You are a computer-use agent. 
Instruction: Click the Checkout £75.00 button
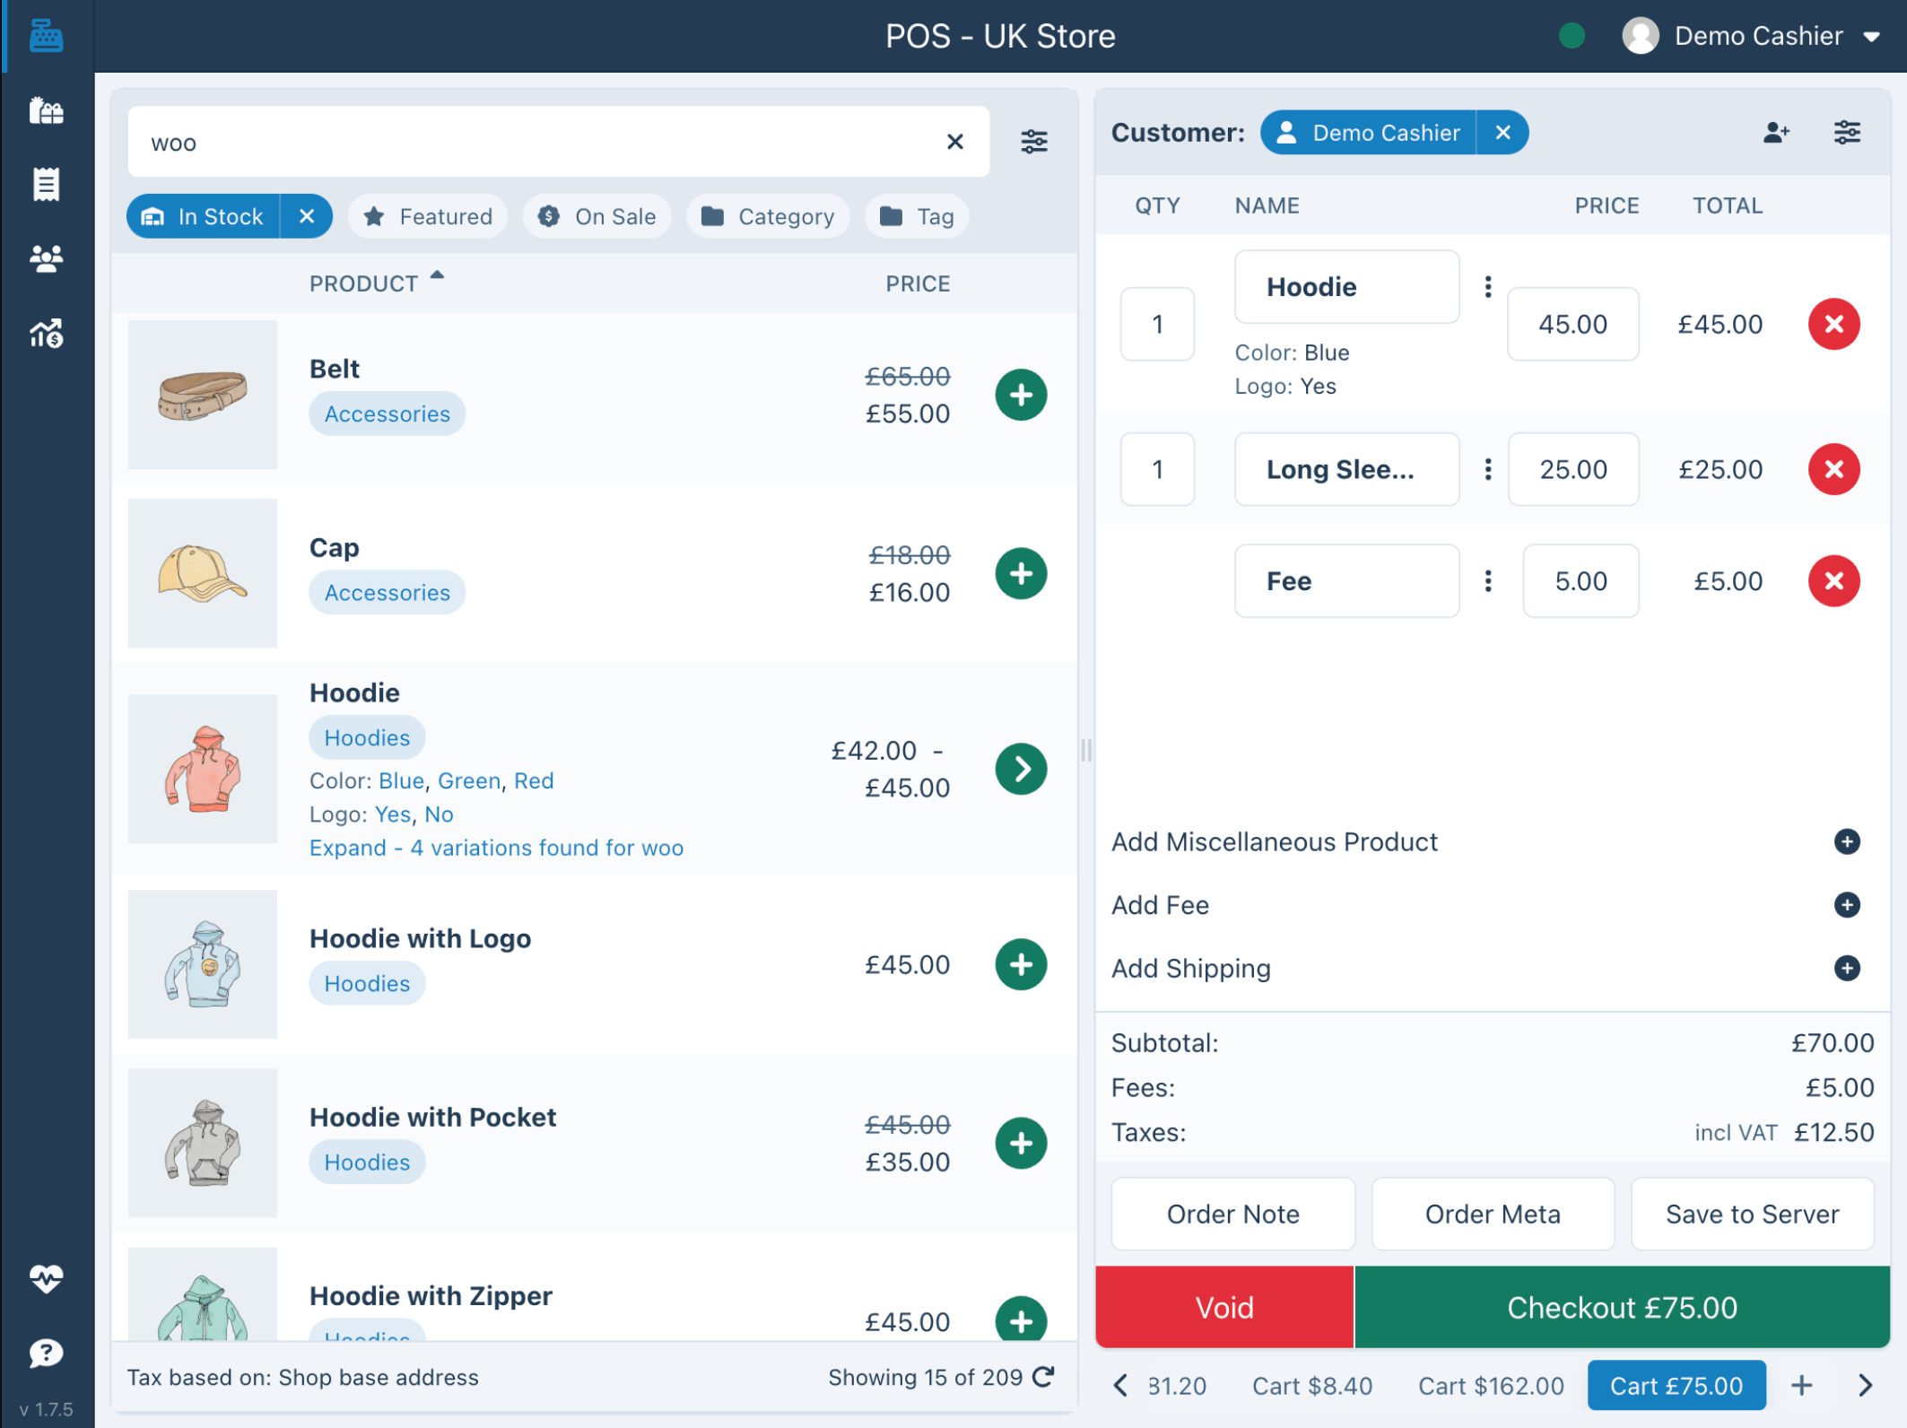pyautogui.click(x=1621, y=1307)
